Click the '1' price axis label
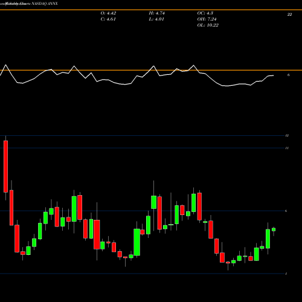Image resolution: width=302 pixels, height=302 pixels. (x=286, y=274)
